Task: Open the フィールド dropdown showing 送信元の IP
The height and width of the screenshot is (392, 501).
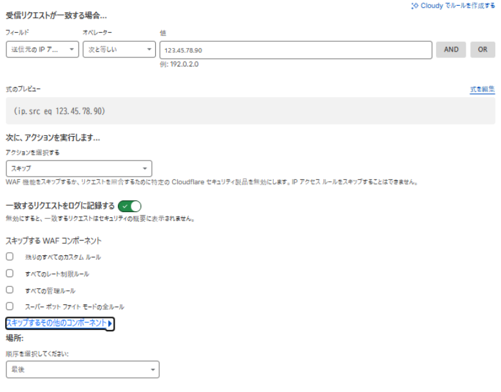Action: [x=42, y=50]
